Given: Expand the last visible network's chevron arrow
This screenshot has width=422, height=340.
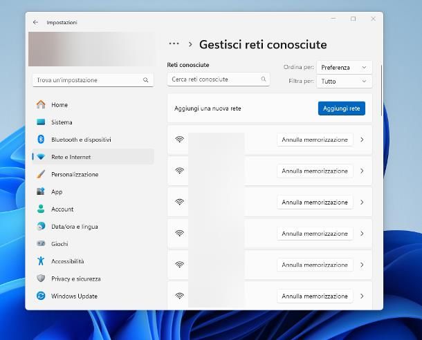Looking at the screenshot, I should tap(362, 296).
